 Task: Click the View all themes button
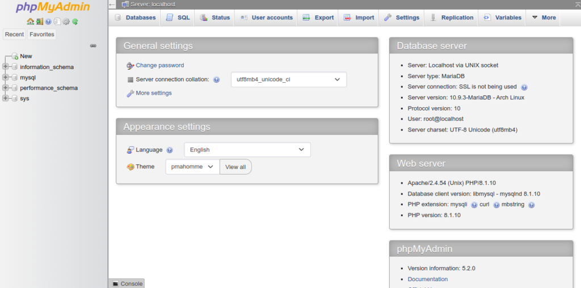point(235,167)
